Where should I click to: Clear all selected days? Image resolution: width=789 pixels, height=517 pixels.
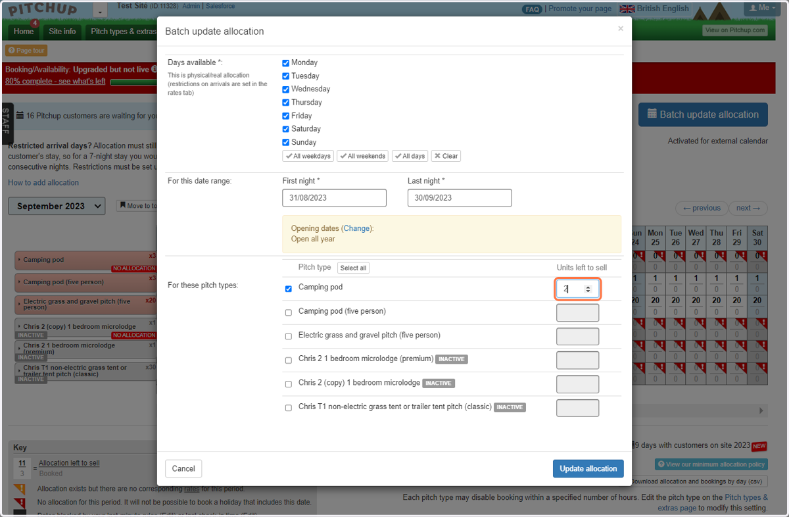[x=446, y=156]
